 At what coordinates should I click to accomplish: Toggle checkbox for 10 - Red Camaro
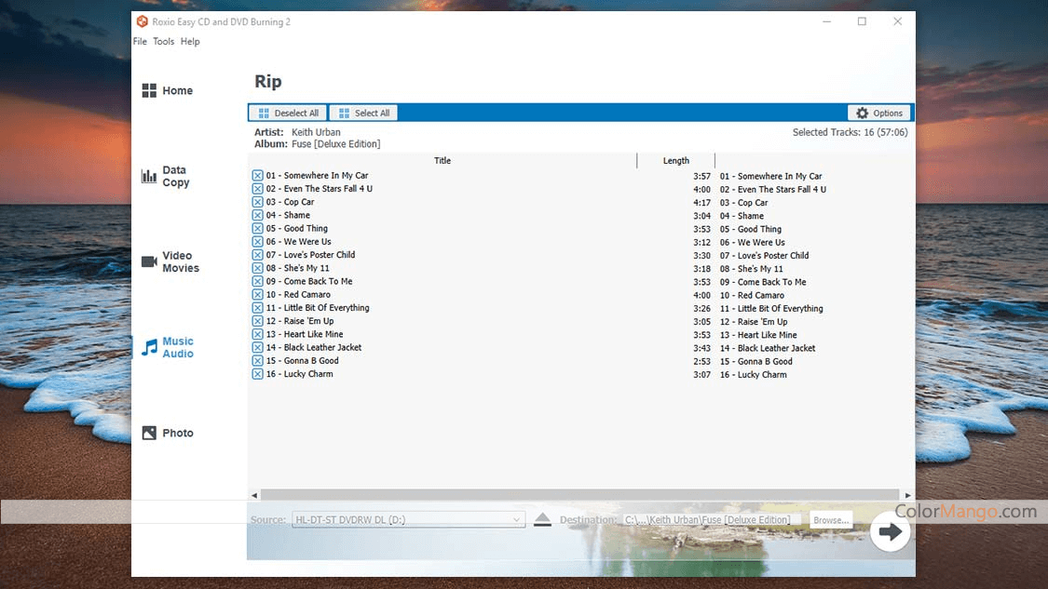tap(258, 295)
